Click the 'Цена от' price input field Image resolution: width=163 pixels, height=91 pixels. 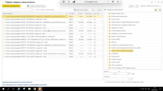click(109, 74)
